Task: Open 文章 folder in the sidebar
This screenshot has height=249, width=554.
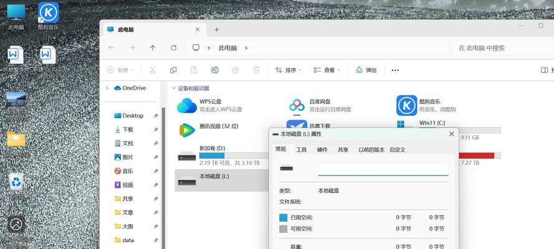Action: [x=124, y=212]
